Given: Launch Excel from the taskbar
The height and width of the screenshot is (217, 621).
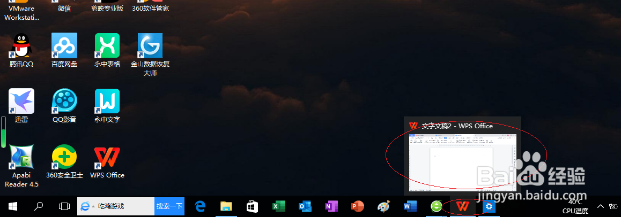Looking at the screenshot, I should [279, 206].
